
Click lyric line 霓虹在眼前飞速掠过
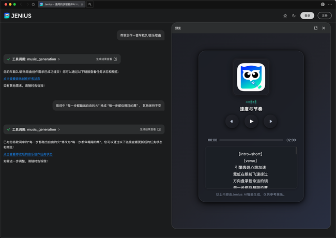point(250,174)
